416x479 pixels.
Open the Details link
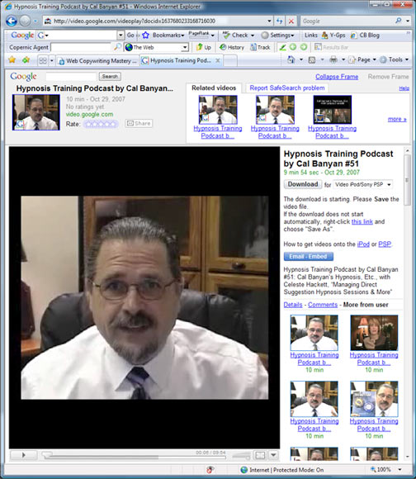point(293,305)
